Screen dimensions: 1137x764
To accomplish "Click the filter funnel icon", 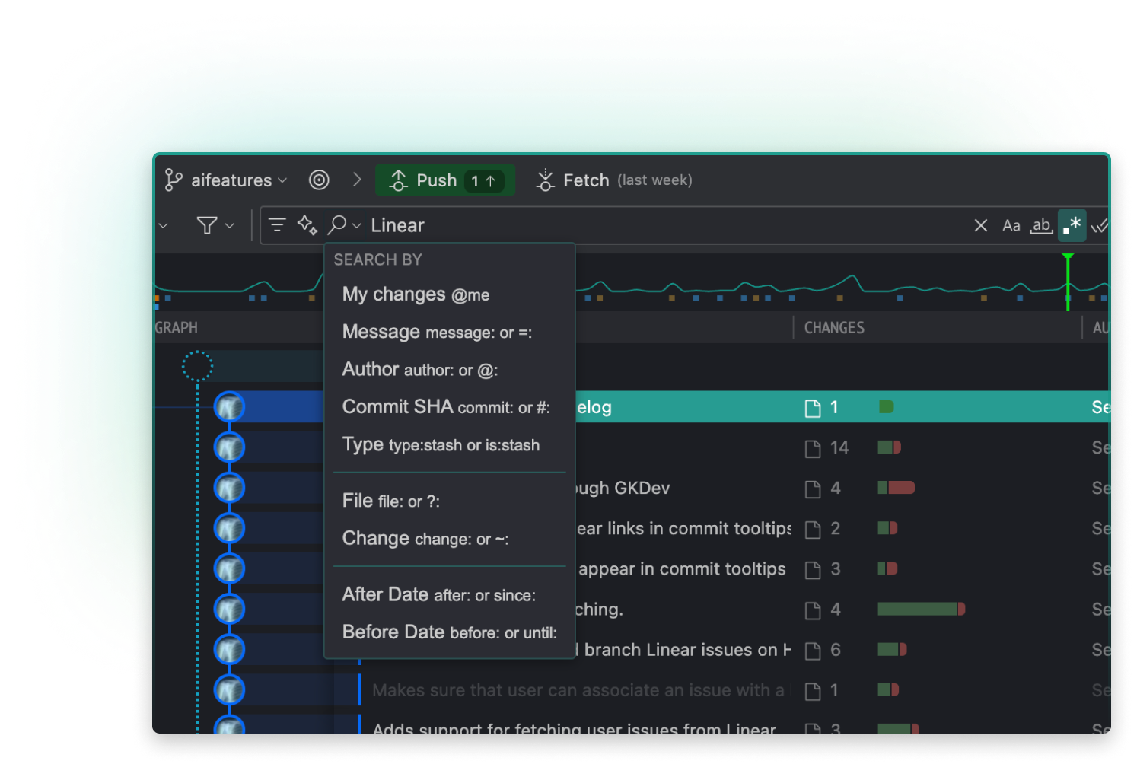I will (207, 225).
